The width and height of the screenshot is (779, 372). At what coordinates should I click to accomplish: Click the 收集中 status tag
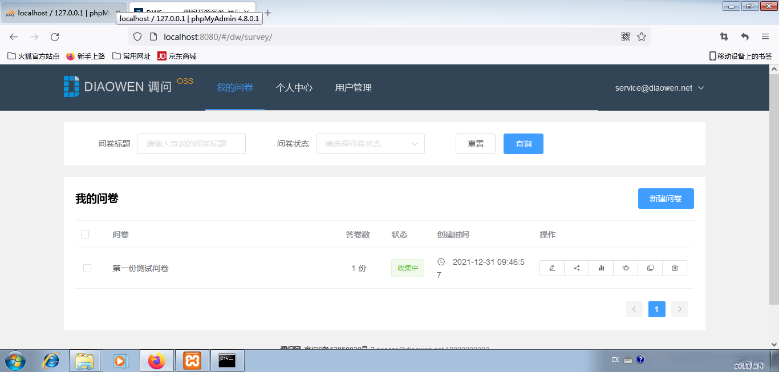pyautogui.click(x=408, y=268)
